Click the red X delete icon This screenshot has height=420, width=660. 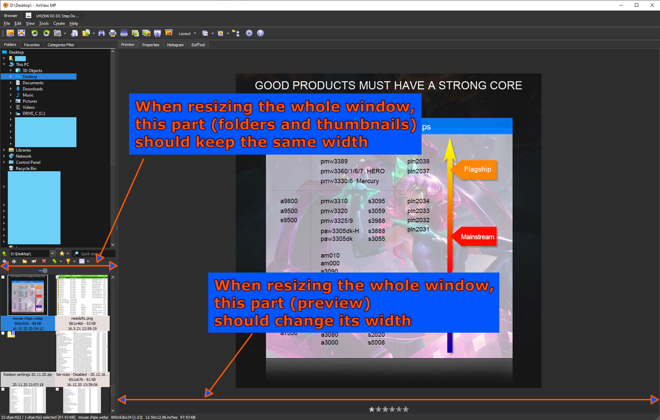tap(44, 261)
